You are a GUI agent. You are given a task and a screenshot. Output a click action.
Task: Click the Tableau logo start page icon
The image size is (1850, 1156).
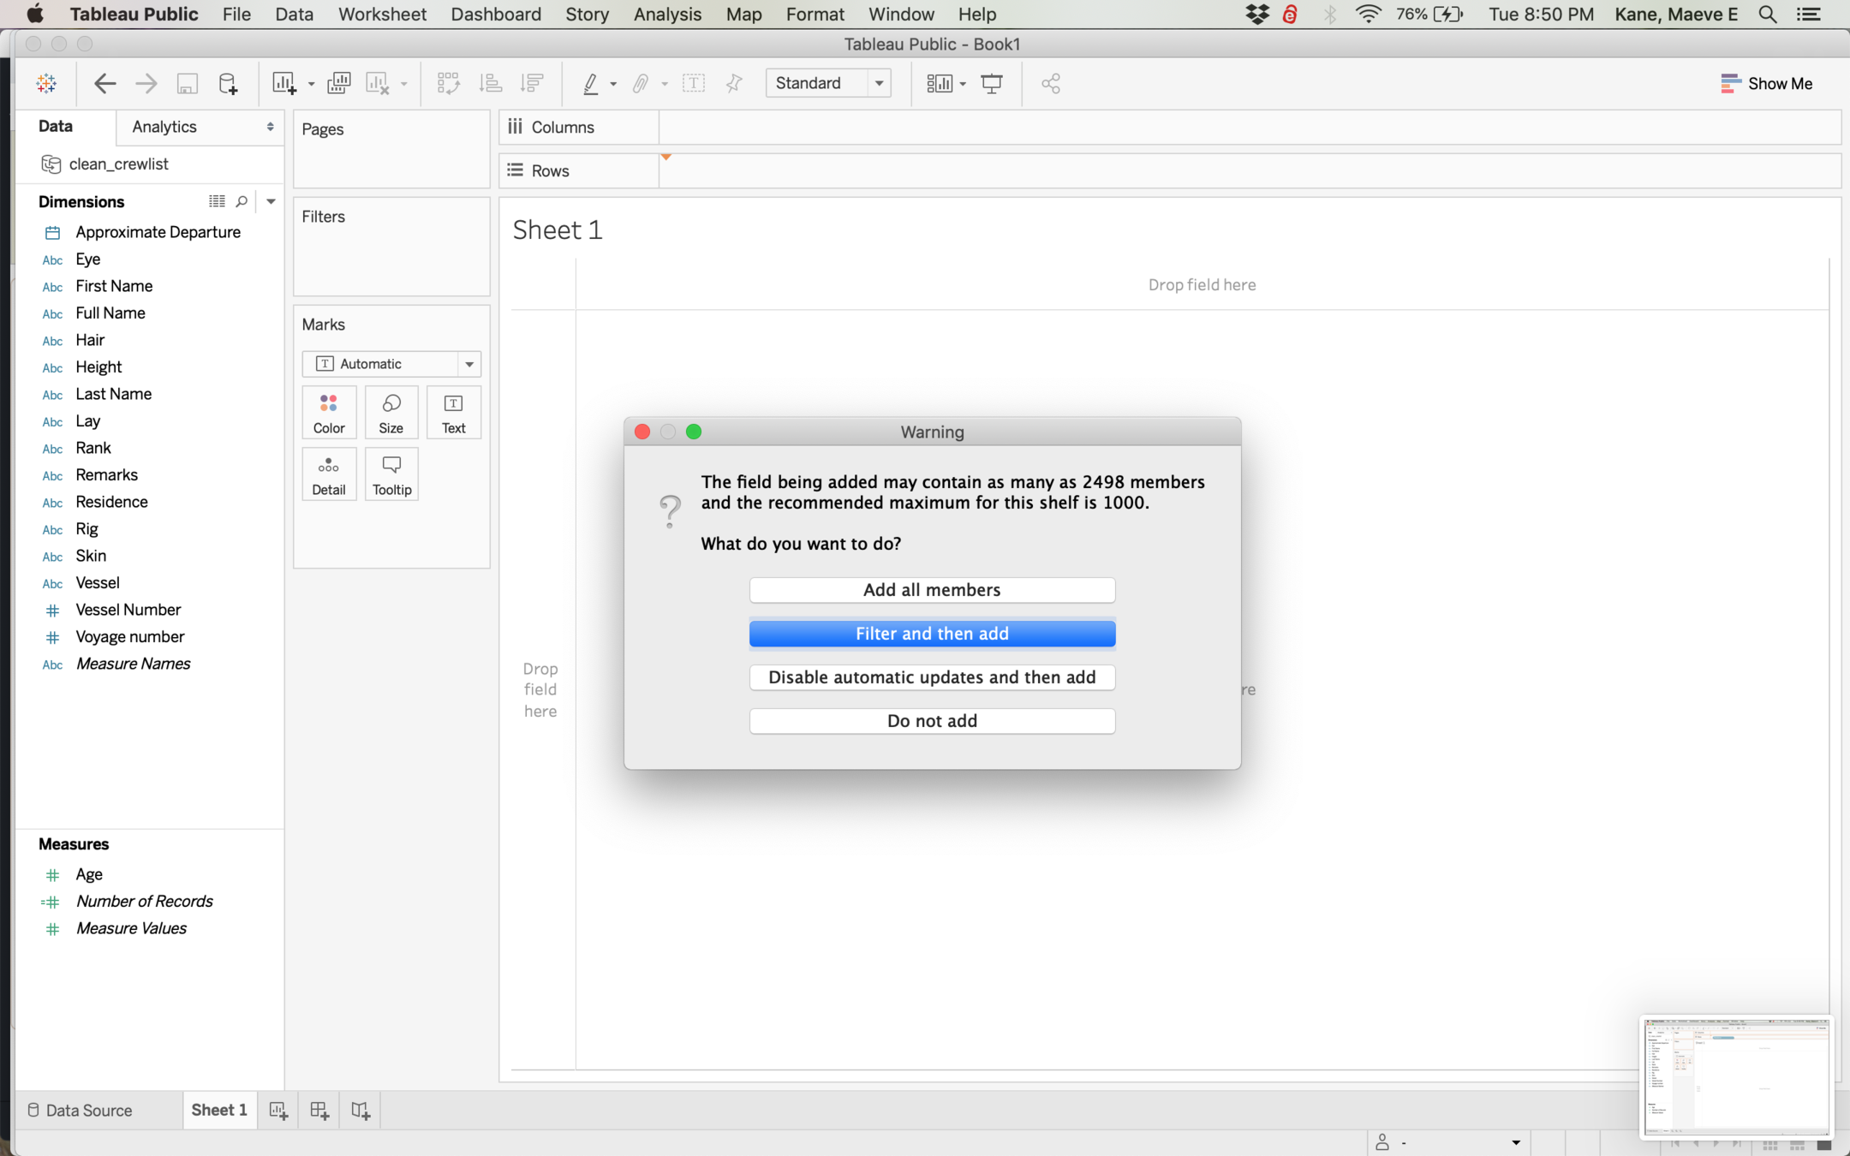tap(46, 83)
